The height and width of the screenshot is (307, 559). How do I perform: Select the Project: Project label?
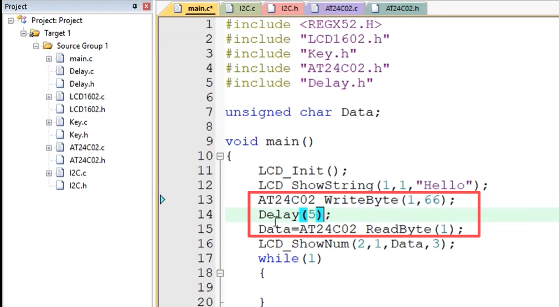(x=57, y=20)
